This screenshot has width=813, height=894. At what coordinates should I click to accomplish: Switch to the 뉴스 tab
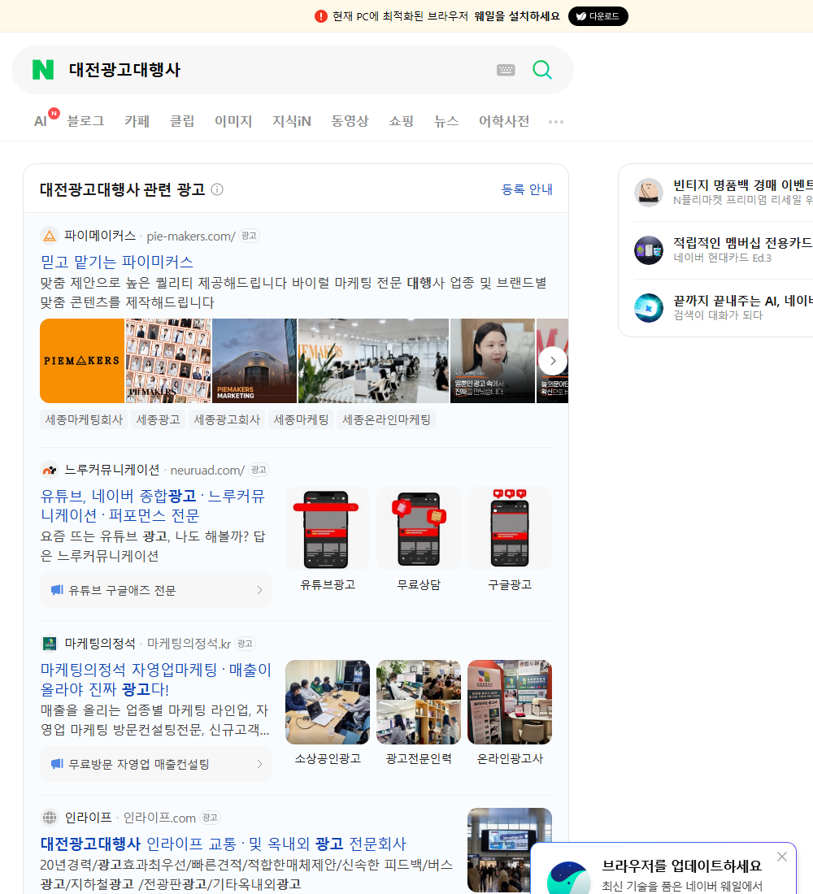[446, 121]
